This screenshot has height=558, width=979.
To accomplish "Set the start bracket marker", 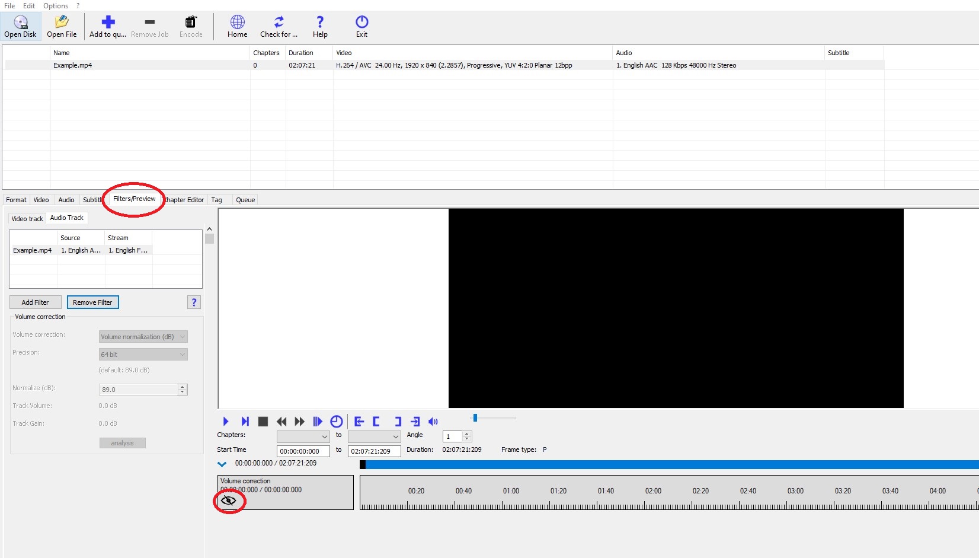I will [376, 422].
